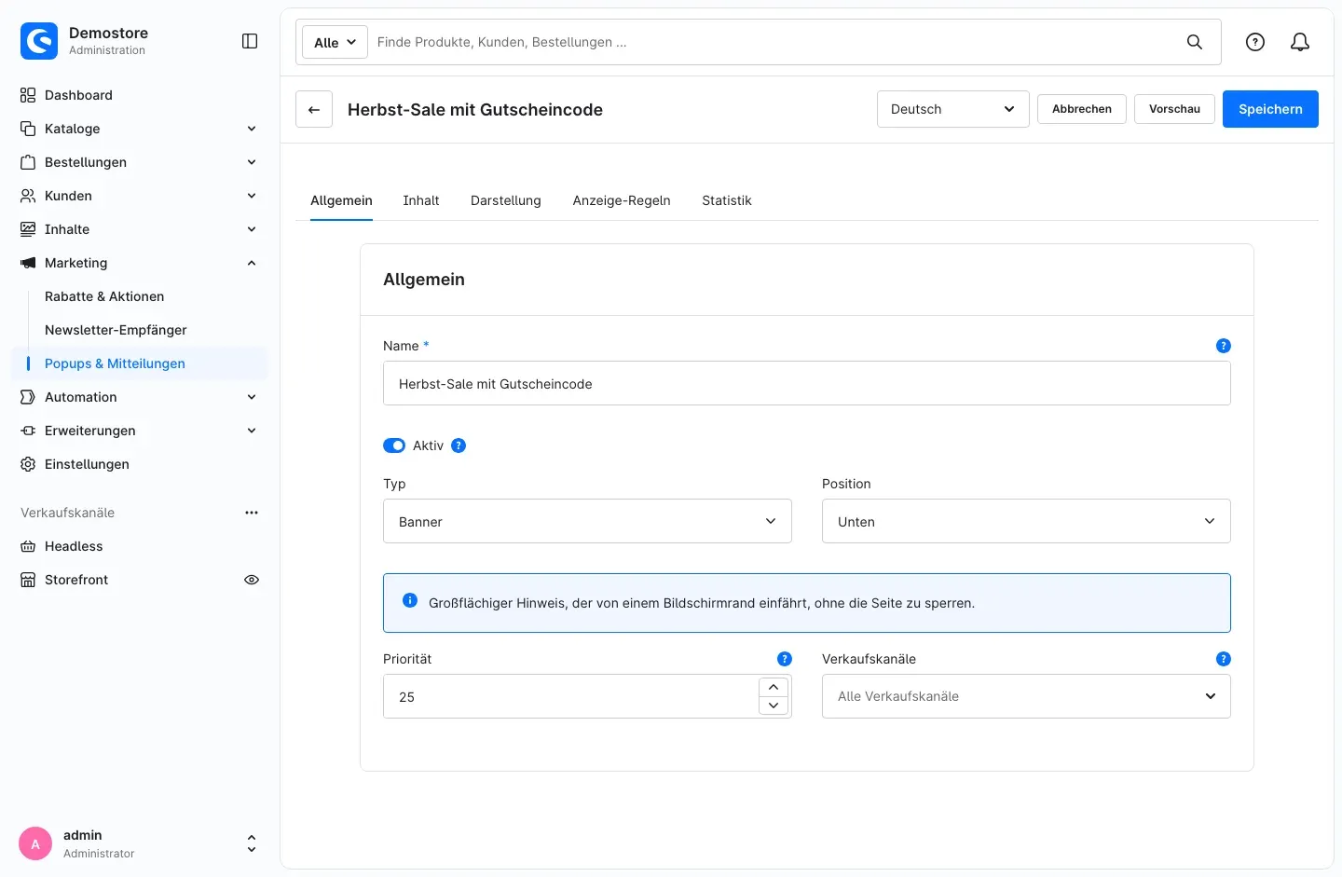Click the Speichern button

coord(1270,109)
